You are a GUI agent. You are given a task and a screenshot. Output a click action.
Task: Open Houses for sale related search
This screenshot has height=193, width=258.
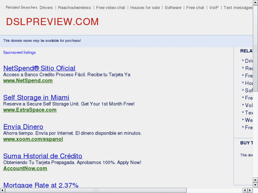point(145,7)
